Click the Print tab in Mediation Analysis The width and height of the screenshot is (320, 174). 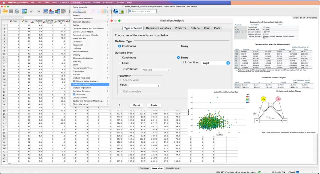point(207,28)
